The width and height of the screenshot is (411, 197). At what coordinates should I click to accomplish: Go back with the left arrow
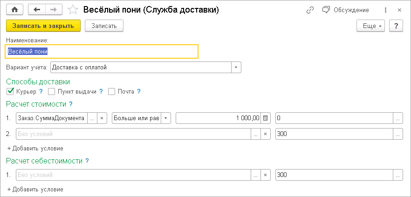pos(37,9)
